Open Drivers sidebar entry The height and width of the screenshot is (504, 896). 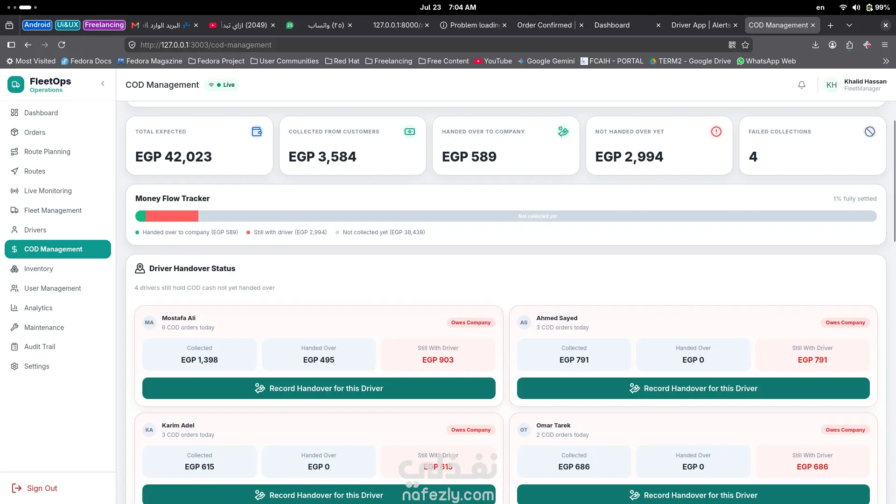58,230
